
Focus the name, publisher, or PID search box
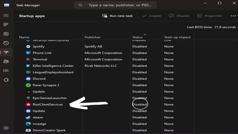coord(115,5)
